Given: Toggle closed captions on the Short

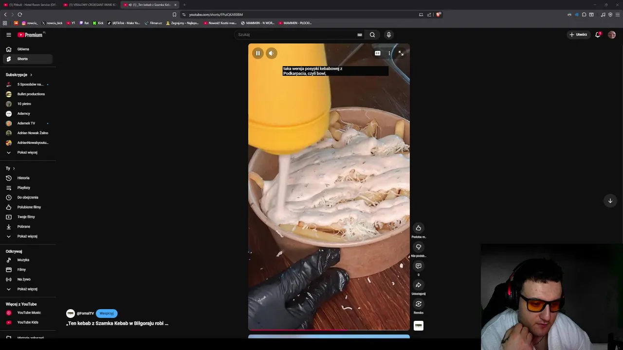Looking at the screenshot, I should coord(378,53).
